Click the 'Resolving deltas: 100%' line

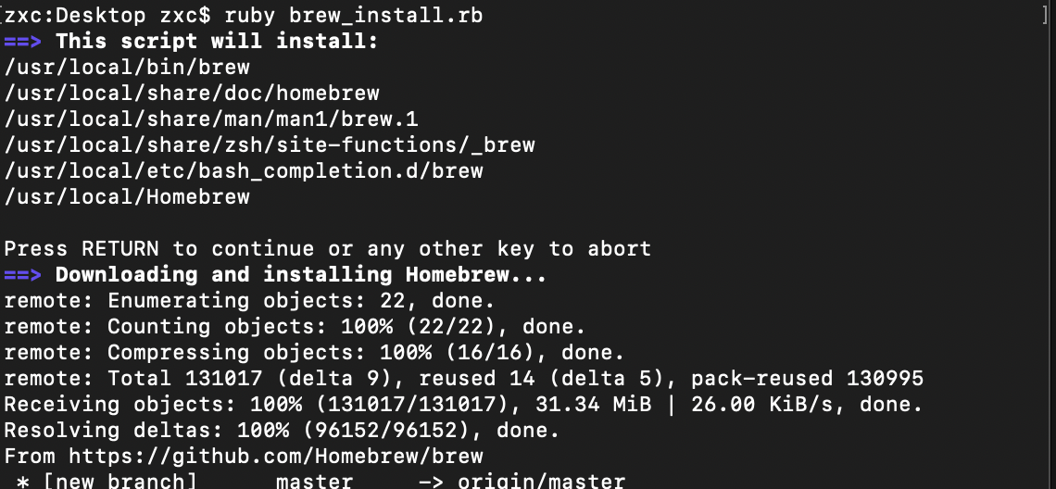click(283, 431)
